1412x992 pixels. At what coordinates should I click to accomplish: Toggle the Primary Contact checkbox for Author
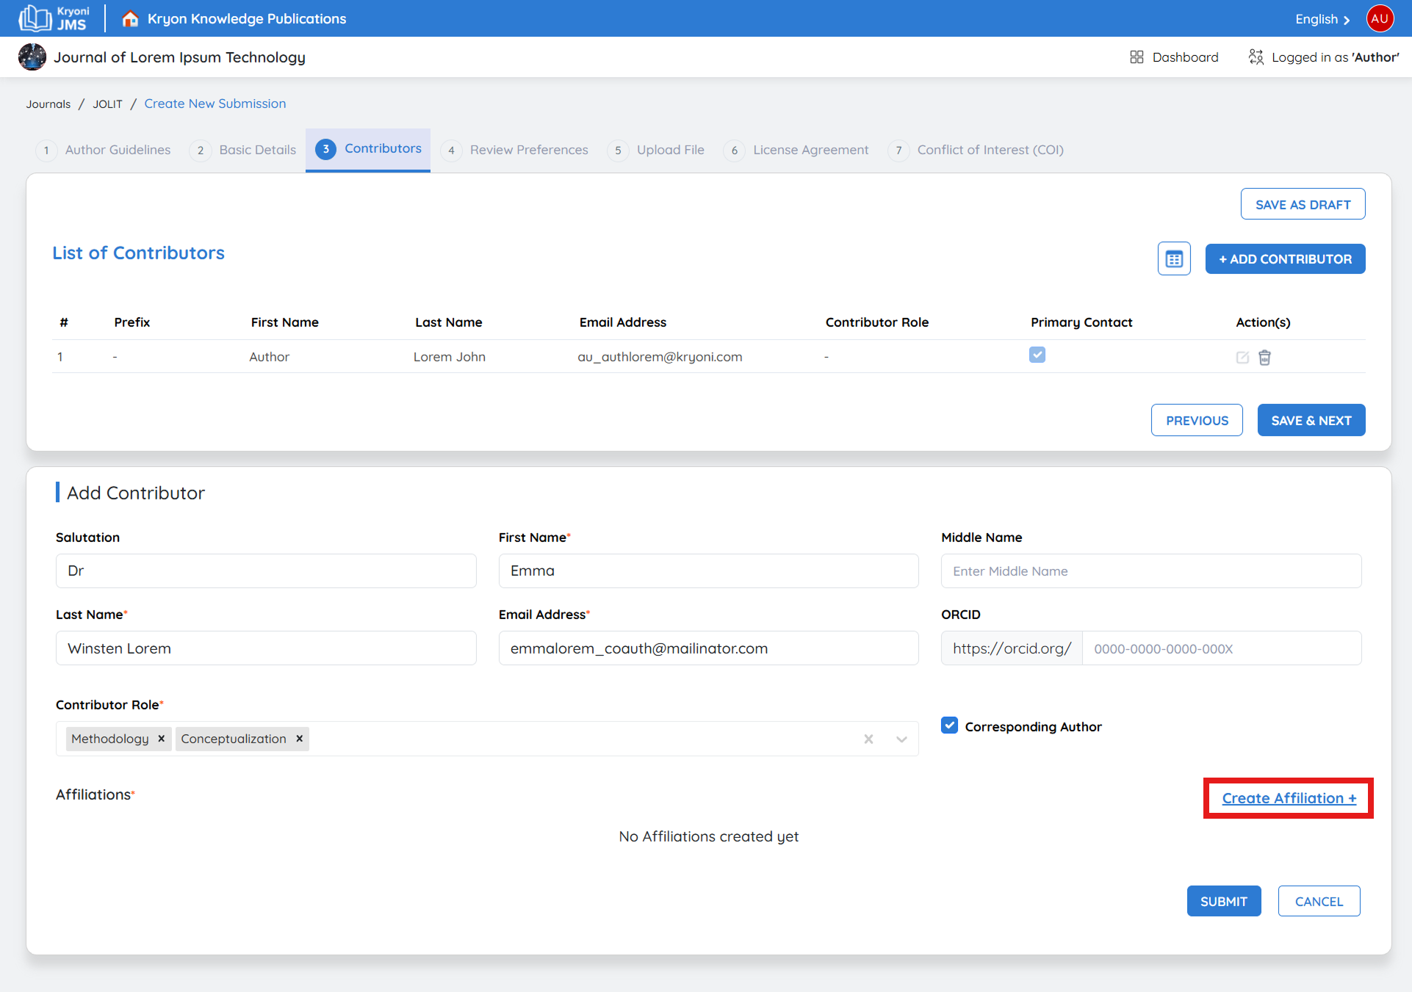pyautogui.click(x=1037, y=355)
